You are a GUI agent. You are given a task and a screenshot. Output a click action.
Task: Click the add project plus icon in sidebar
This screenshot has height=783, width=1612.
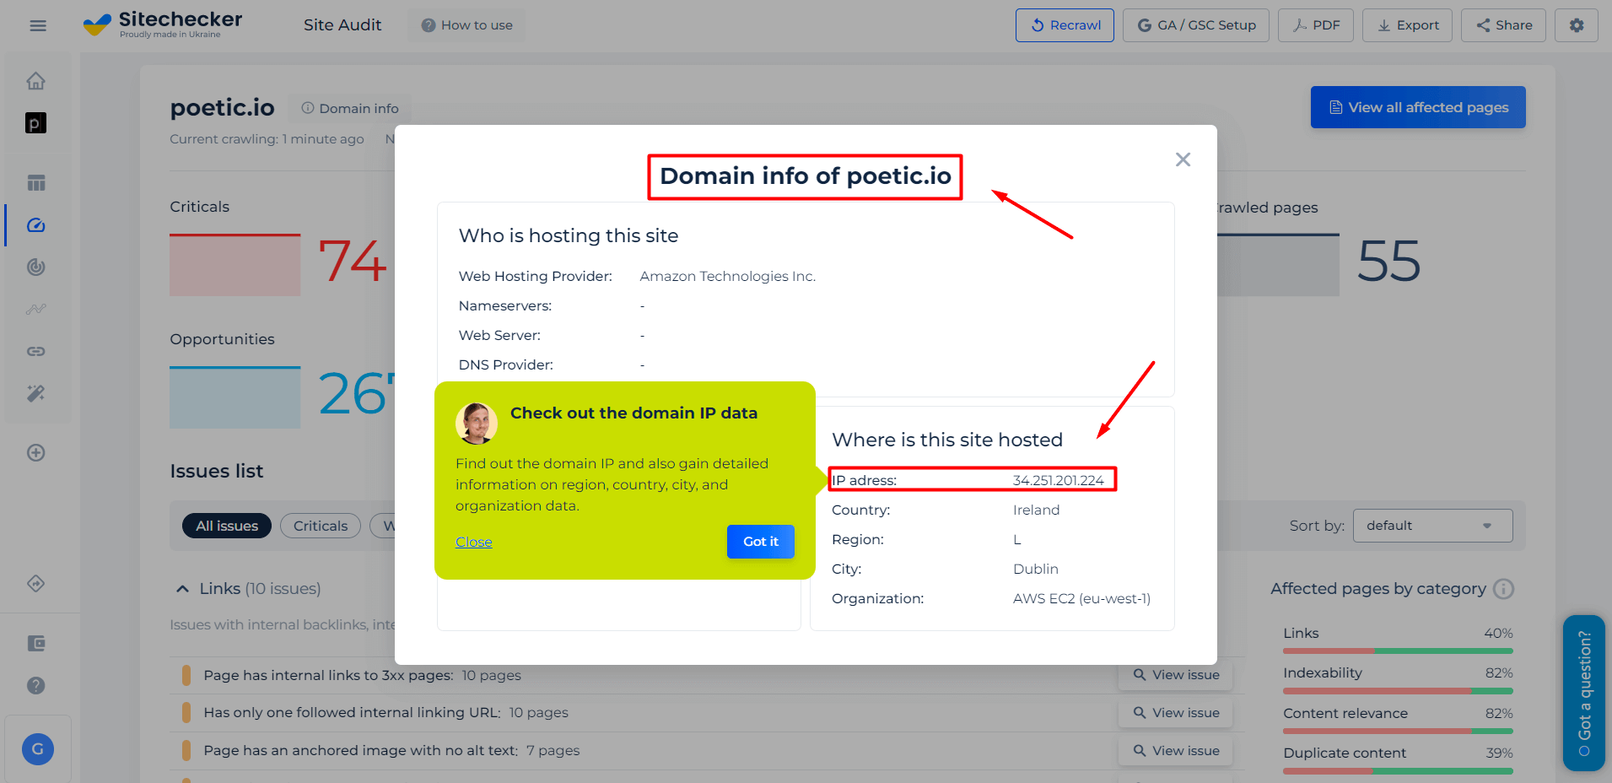pos(35,453)
